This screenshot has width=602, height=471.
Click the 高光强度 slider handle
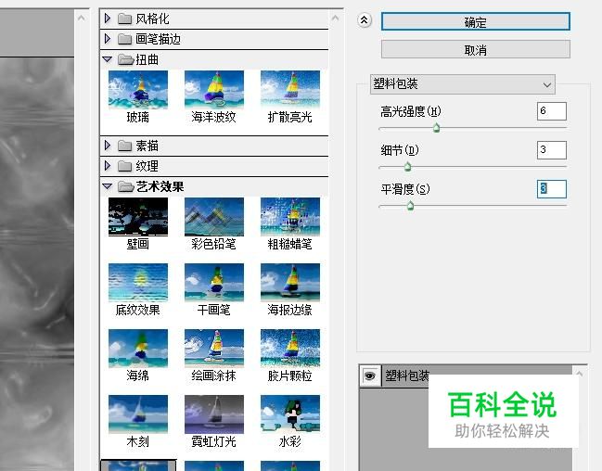click(436, 128)
